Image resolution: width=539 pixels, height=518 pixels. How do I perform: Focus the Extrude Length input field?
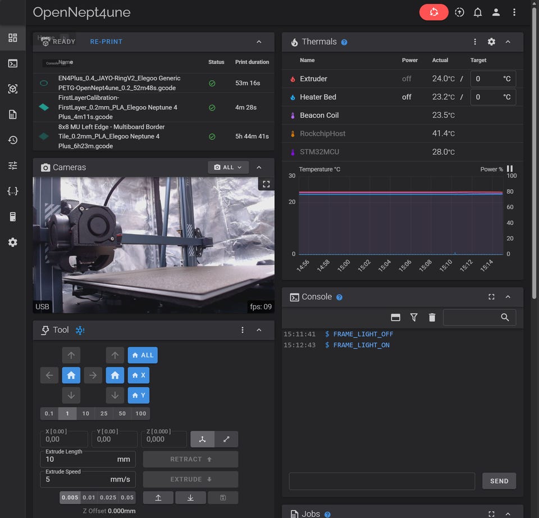coord(88,459)
